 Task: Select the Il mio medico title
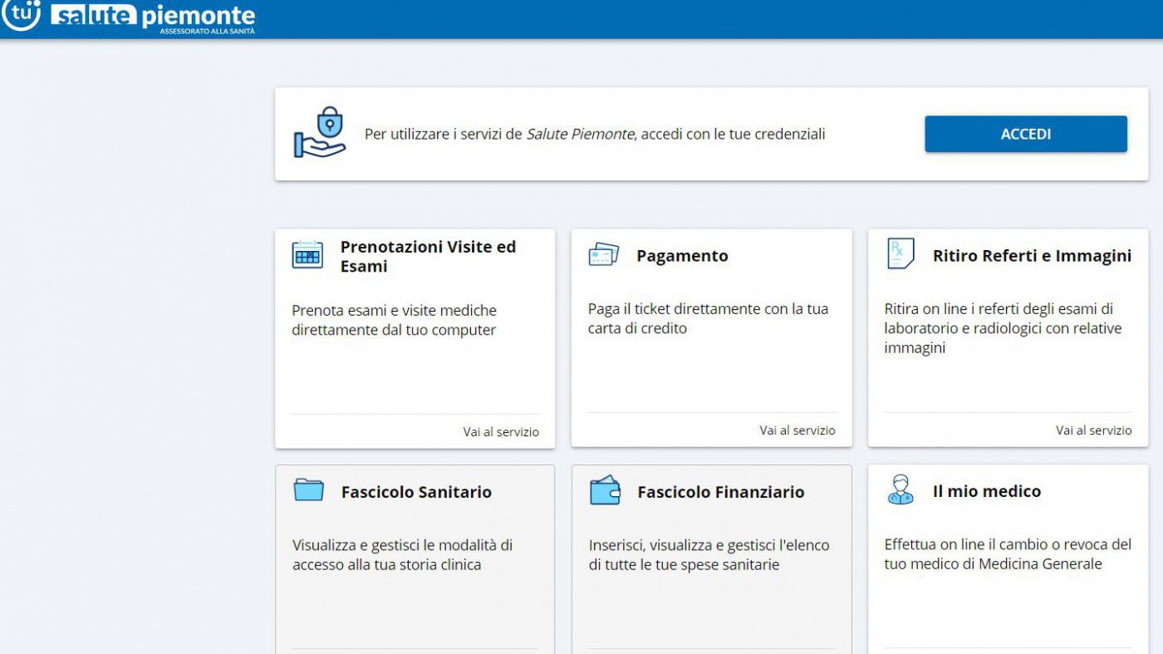pos(986,491)
